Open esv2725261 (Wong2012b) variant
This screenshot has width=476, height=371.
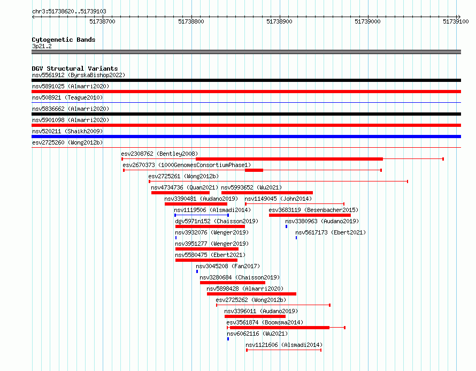pos(183,176)
